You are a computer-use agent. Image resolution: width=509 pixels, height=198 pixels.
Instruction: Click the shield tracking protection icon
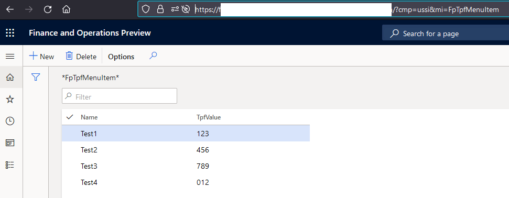point(146,9)
